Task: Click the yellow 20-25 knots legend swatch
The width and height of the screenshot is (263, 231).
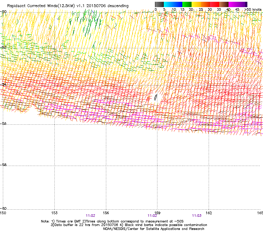Action: [x=196, y=4]
